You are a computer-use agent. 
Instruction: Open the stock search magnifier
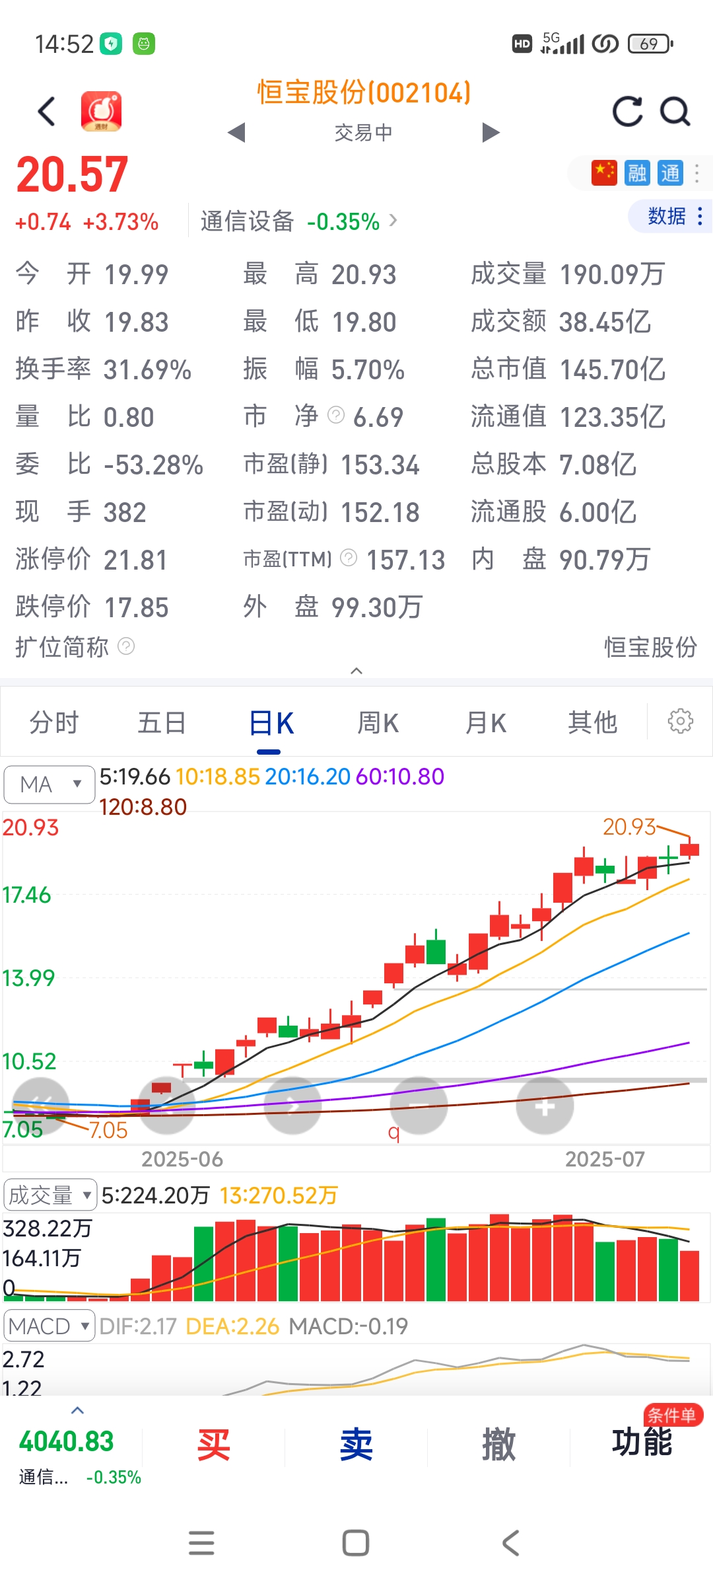[x=675, y=111]
